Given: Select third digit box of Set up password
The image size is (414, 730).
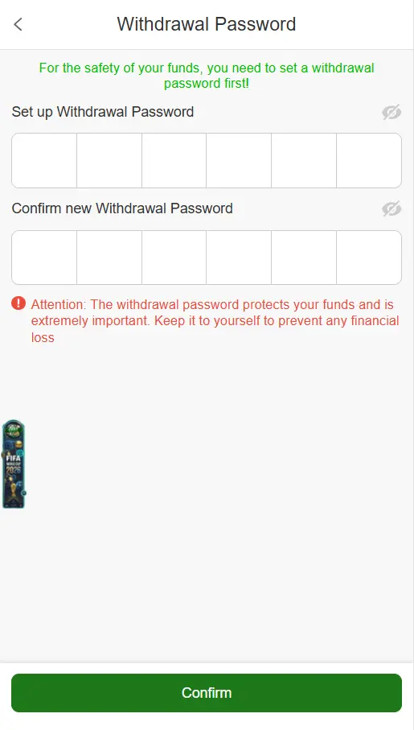Looking at the screenshot, I should pyautogui.click(x=174, y=161).
